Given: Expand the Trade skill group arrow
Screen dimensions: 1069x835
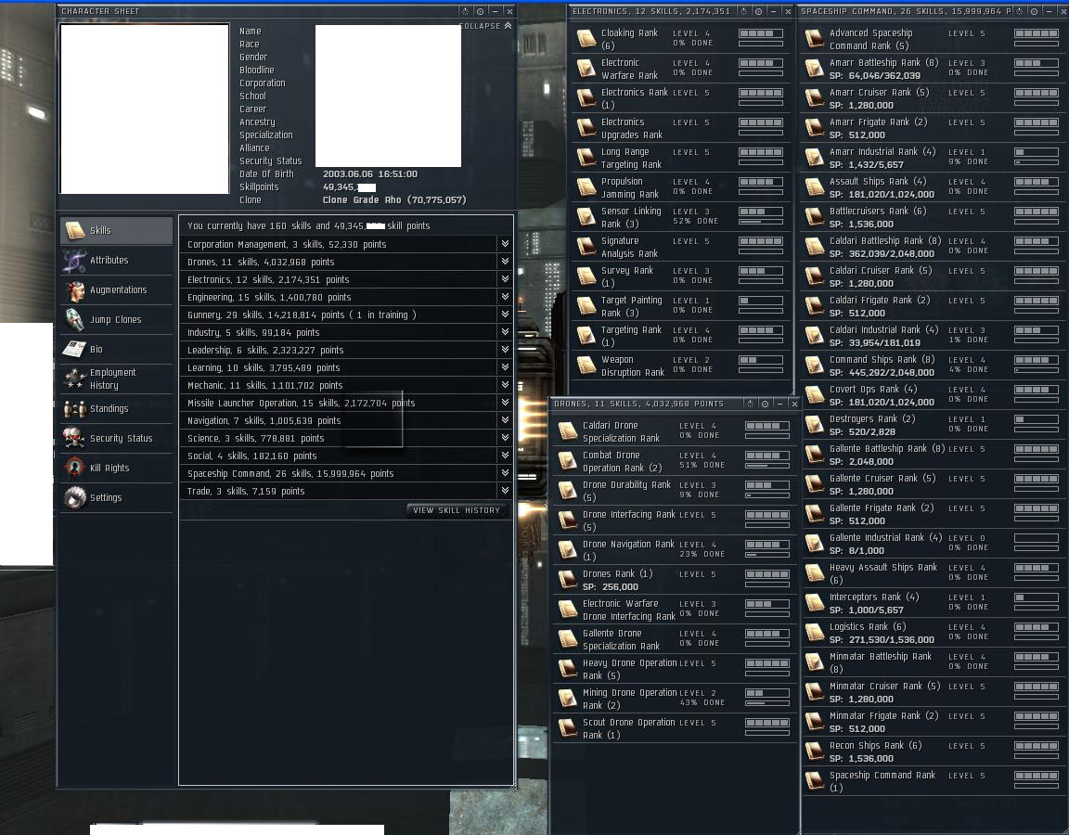Looking at the screenshot, I should pos(505,491).
